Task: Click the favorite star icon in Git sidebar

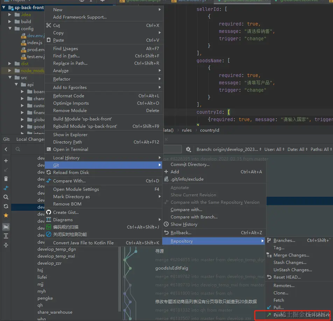Action: [x=6, y=215]
